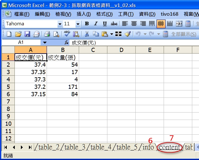Expand the Undo history dropdown
The width and height of the screenshot is (199, 160).
click(145, 34)
